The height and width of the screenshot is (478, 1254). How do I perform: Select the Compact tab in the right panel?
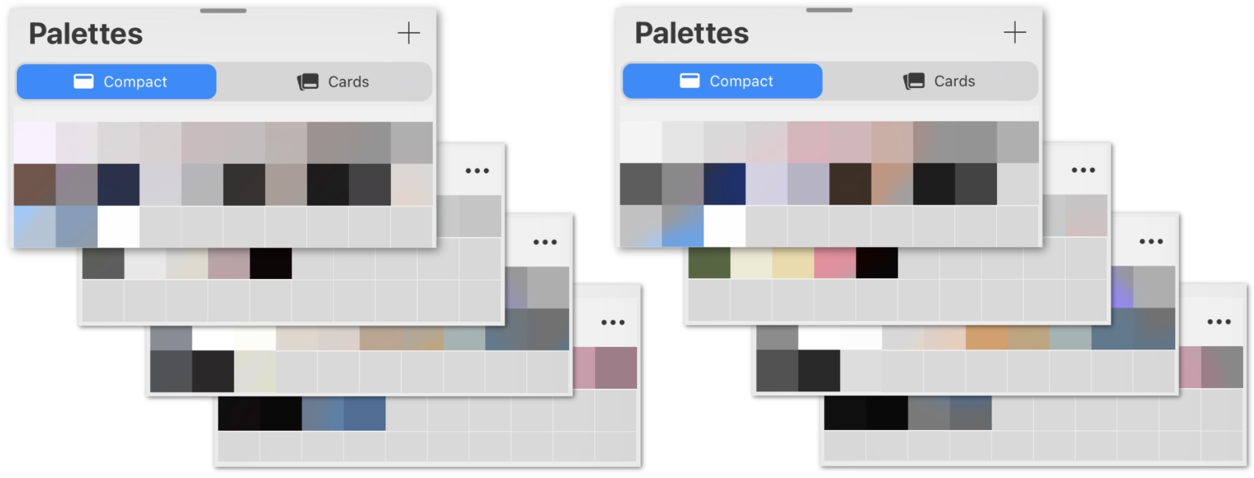point(723,81)
